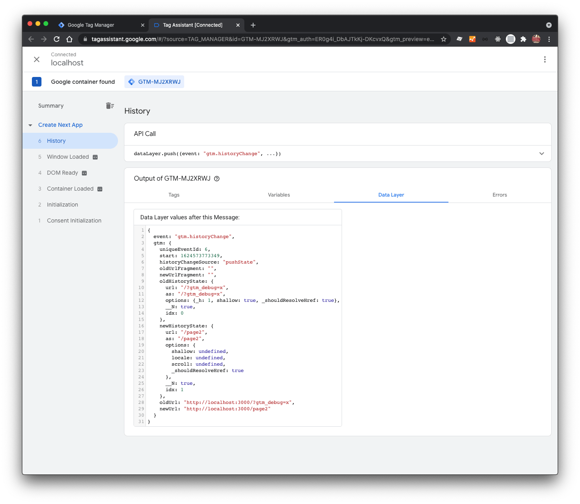Click the help icon next to Output of GTM-MJ2XRWJ
The image size is (580, 504).
[x=217, y=179]
